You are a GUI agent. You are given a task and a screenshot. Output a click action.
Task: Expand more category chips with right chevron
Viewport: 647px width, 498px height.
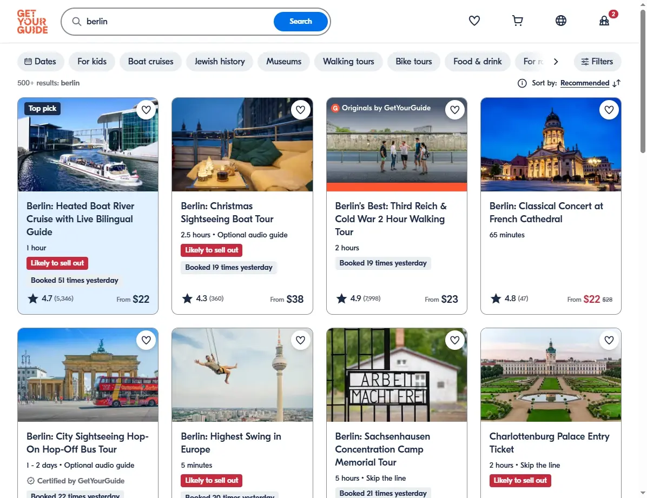click(x=556, y=62)
